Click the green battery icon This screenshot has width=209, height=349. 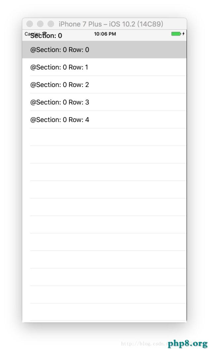[176, 34]
